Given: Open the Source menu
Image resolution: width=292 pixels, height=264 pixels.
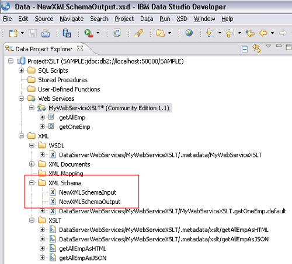Looking at the screenshot, I should point(44,19).
